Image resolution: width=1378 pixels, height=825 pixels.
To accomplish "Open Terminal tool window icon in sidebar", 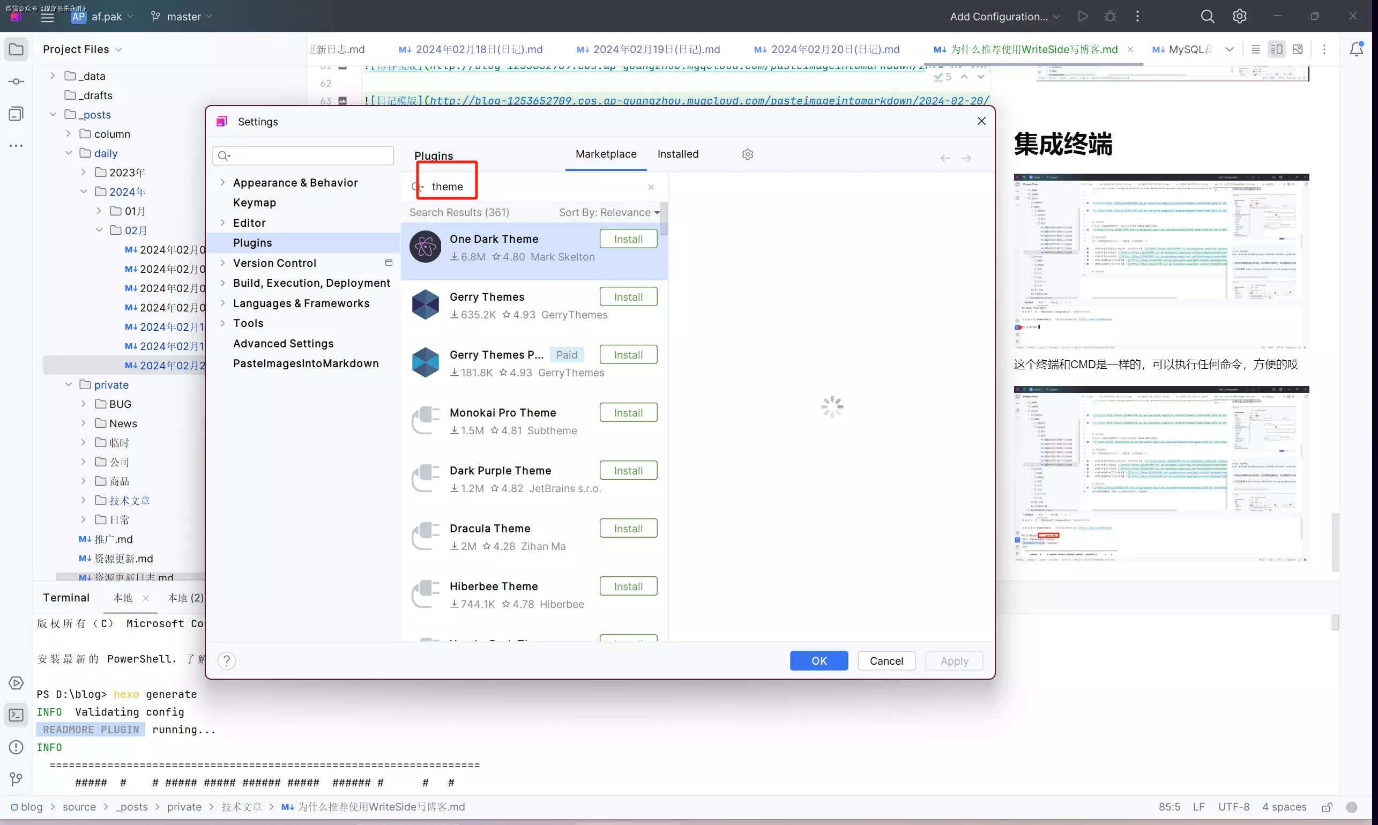I will tap(16, 715).
